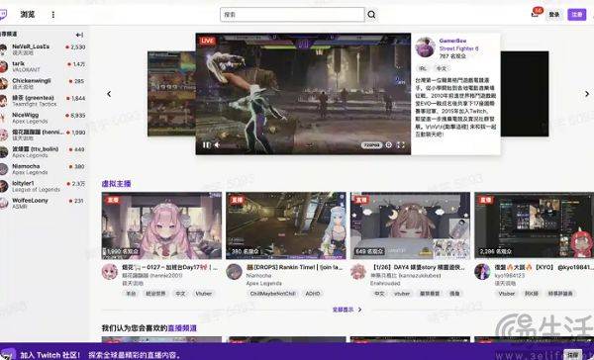Click the Niamocha card avatar
Viewport: 594px width, 360px height.
click(234, 272)
